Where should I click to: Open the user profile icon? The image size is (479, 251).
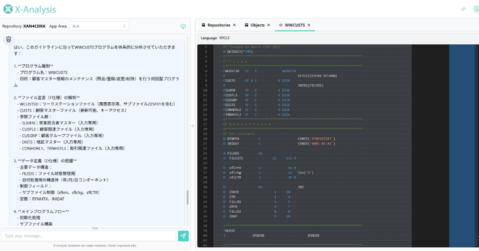click(x=476, y=9)
